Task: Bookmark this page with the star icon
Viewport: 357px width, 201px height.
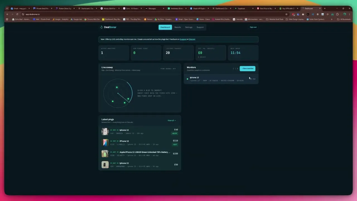Action: (286, 14)
